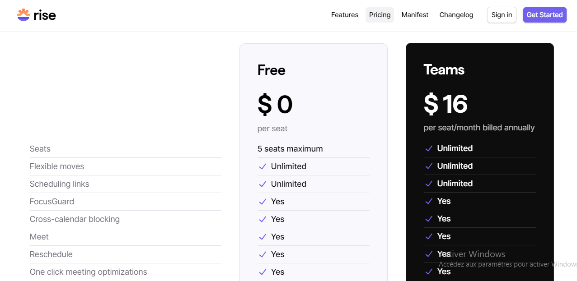The height and width of the screenshot is (281, 577).
Task: Click Teams plan Cross-calendar blocking checkmark
Action: click(x=429, y=219)
